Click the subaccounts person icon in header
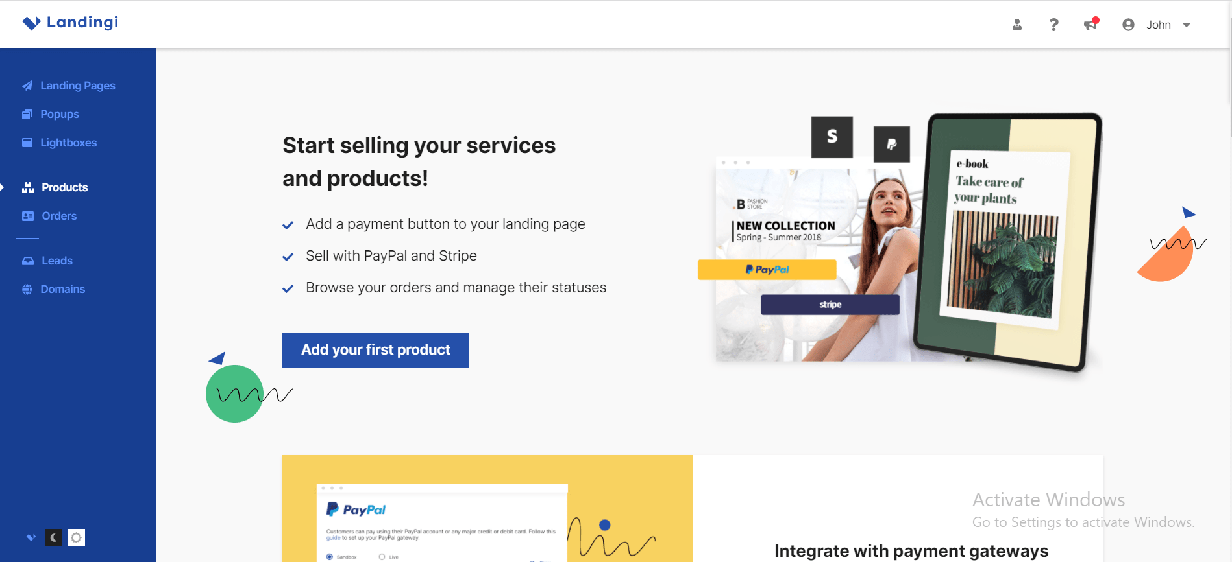The image size is (1232, 562). [1017, 25]
